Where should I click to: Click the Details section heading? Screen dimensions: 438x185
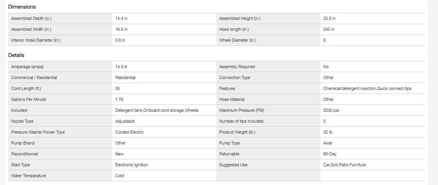click(x=16, y=55)
